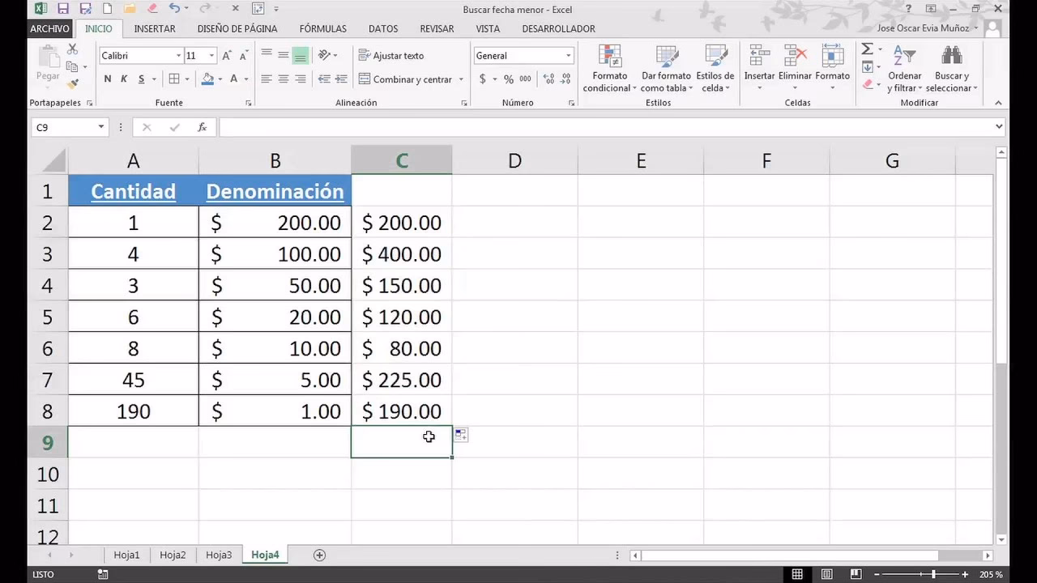Switch to the Hoja2 sheet tab

point(173,555)
